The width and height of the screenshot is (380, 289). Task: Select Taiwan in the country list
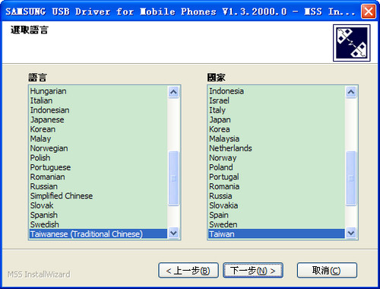click(276, 233)
